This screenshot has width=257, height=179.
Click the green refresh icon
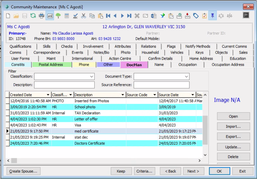tap(33, 16)
